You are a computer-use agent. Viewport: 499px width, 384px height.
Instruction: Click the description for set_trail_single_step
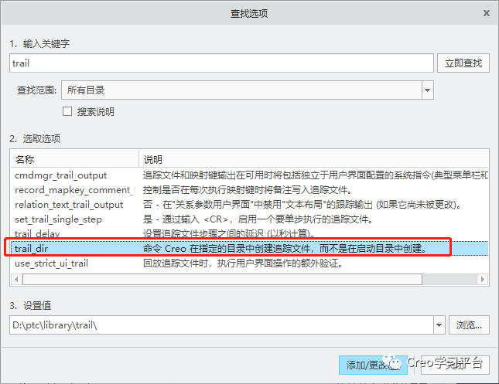258,219
